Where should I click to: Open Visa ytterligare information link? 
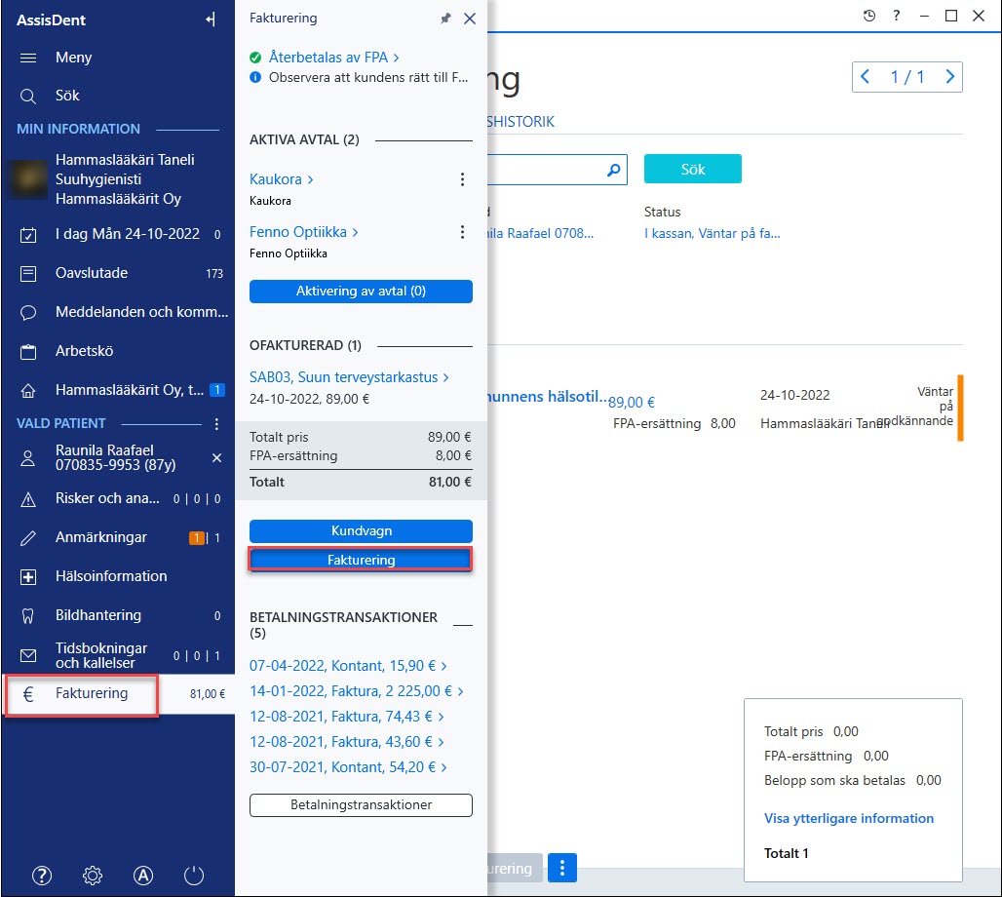coord(849,818)
